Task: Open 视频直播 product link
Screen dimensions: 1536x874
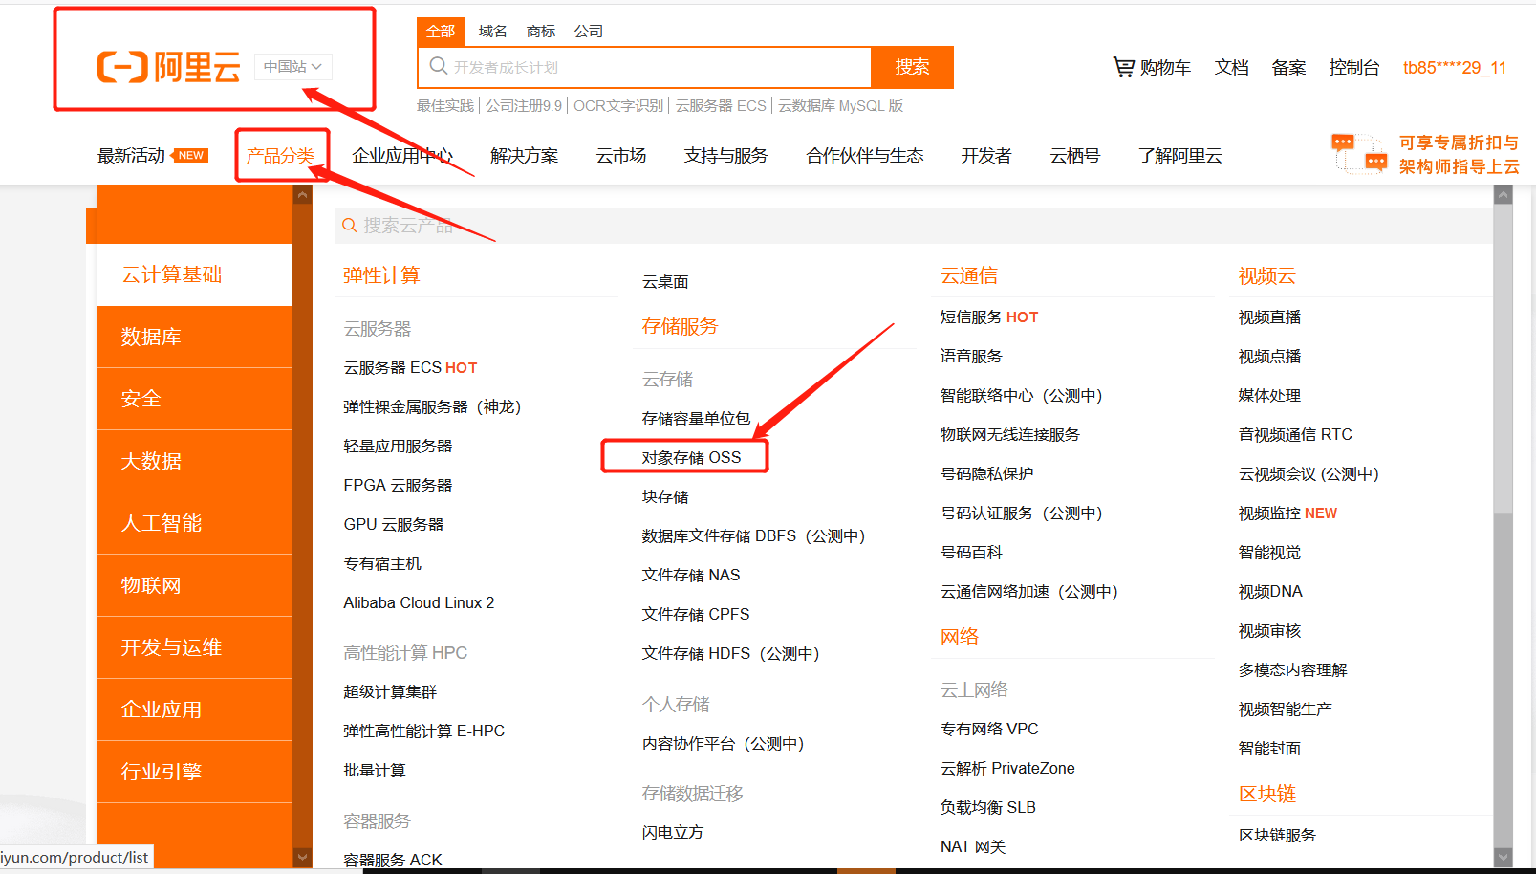Action: [1269, 317]
